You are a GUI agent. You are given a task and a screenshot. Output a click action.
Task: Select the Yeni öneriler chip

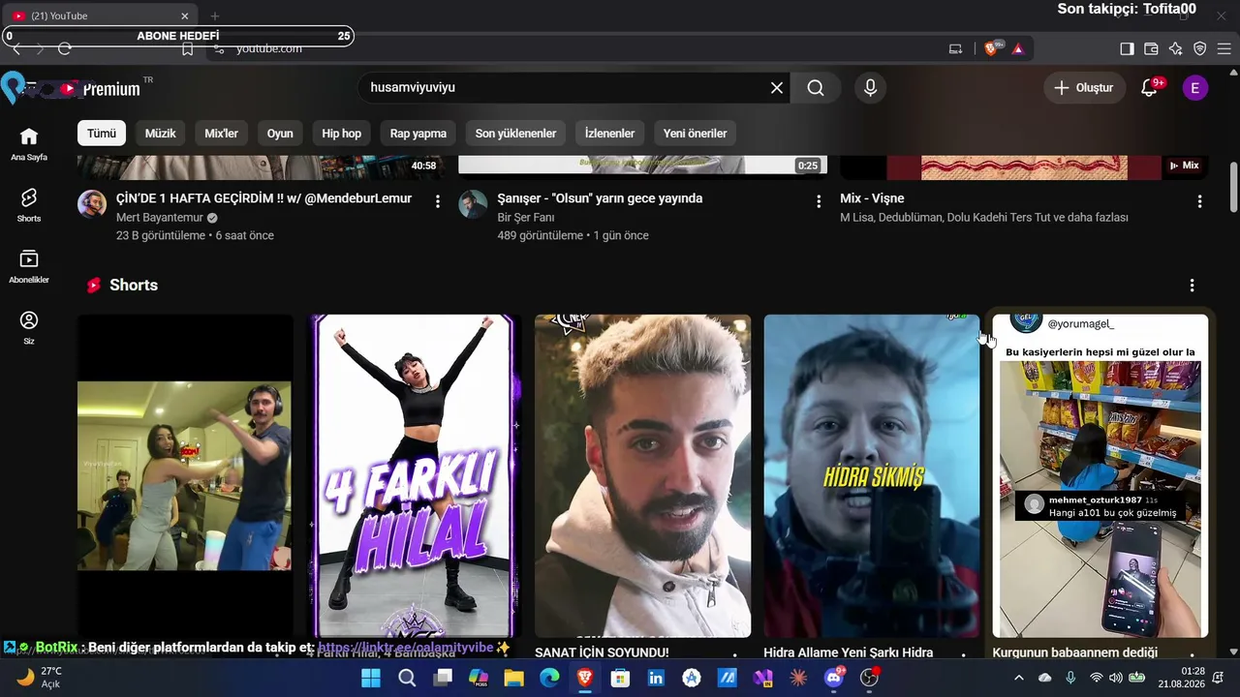coord(695,134)
